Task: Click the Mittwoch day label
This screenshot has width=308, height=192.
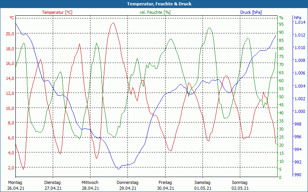Action: point(90,183)
